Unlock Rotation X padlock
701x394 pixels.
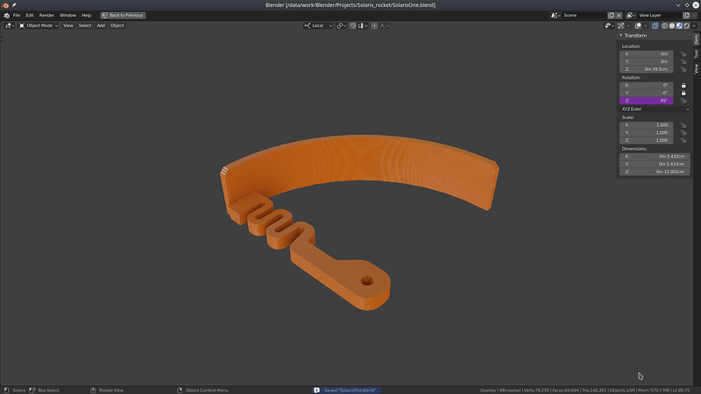pyautogui.click(x=683, y=85)
